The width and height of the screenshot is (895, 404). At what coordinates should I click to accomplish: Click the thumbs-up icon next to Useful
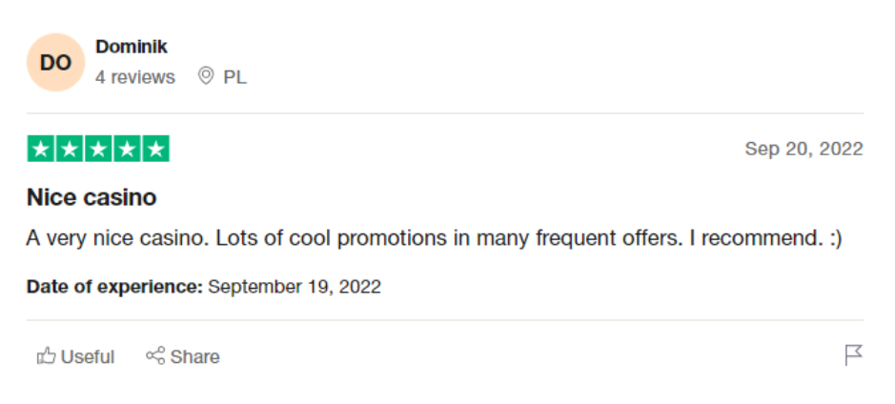pyautogui.click(x=47, y=356)
